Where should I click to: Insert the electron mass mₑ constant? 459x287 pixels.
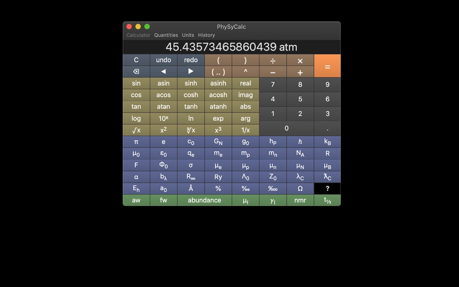218,154
